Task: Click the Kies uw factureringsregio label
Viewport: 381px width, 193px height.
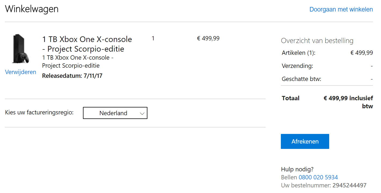Action: (x=39, y=113)
